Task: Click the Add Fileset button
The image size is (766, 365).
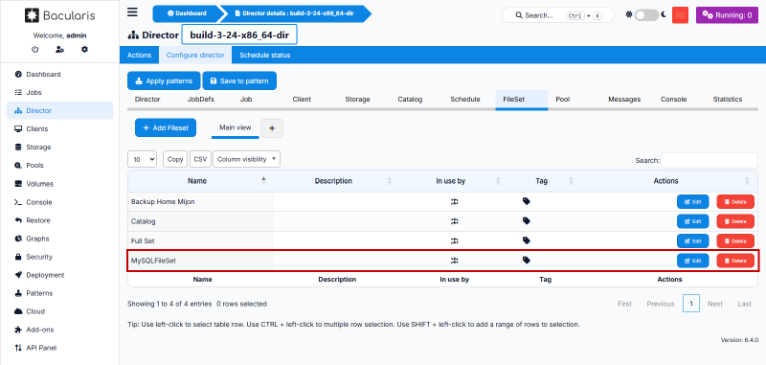Action: pos(166,127)
